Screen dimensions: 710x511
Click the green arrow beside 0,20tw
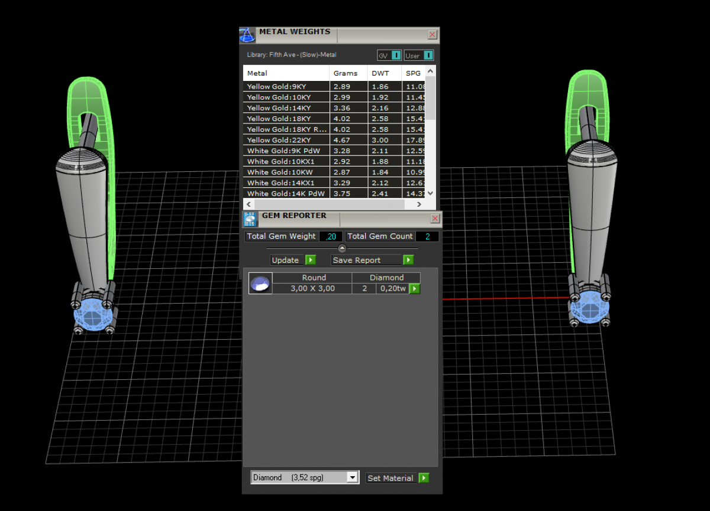click(414, 288)
